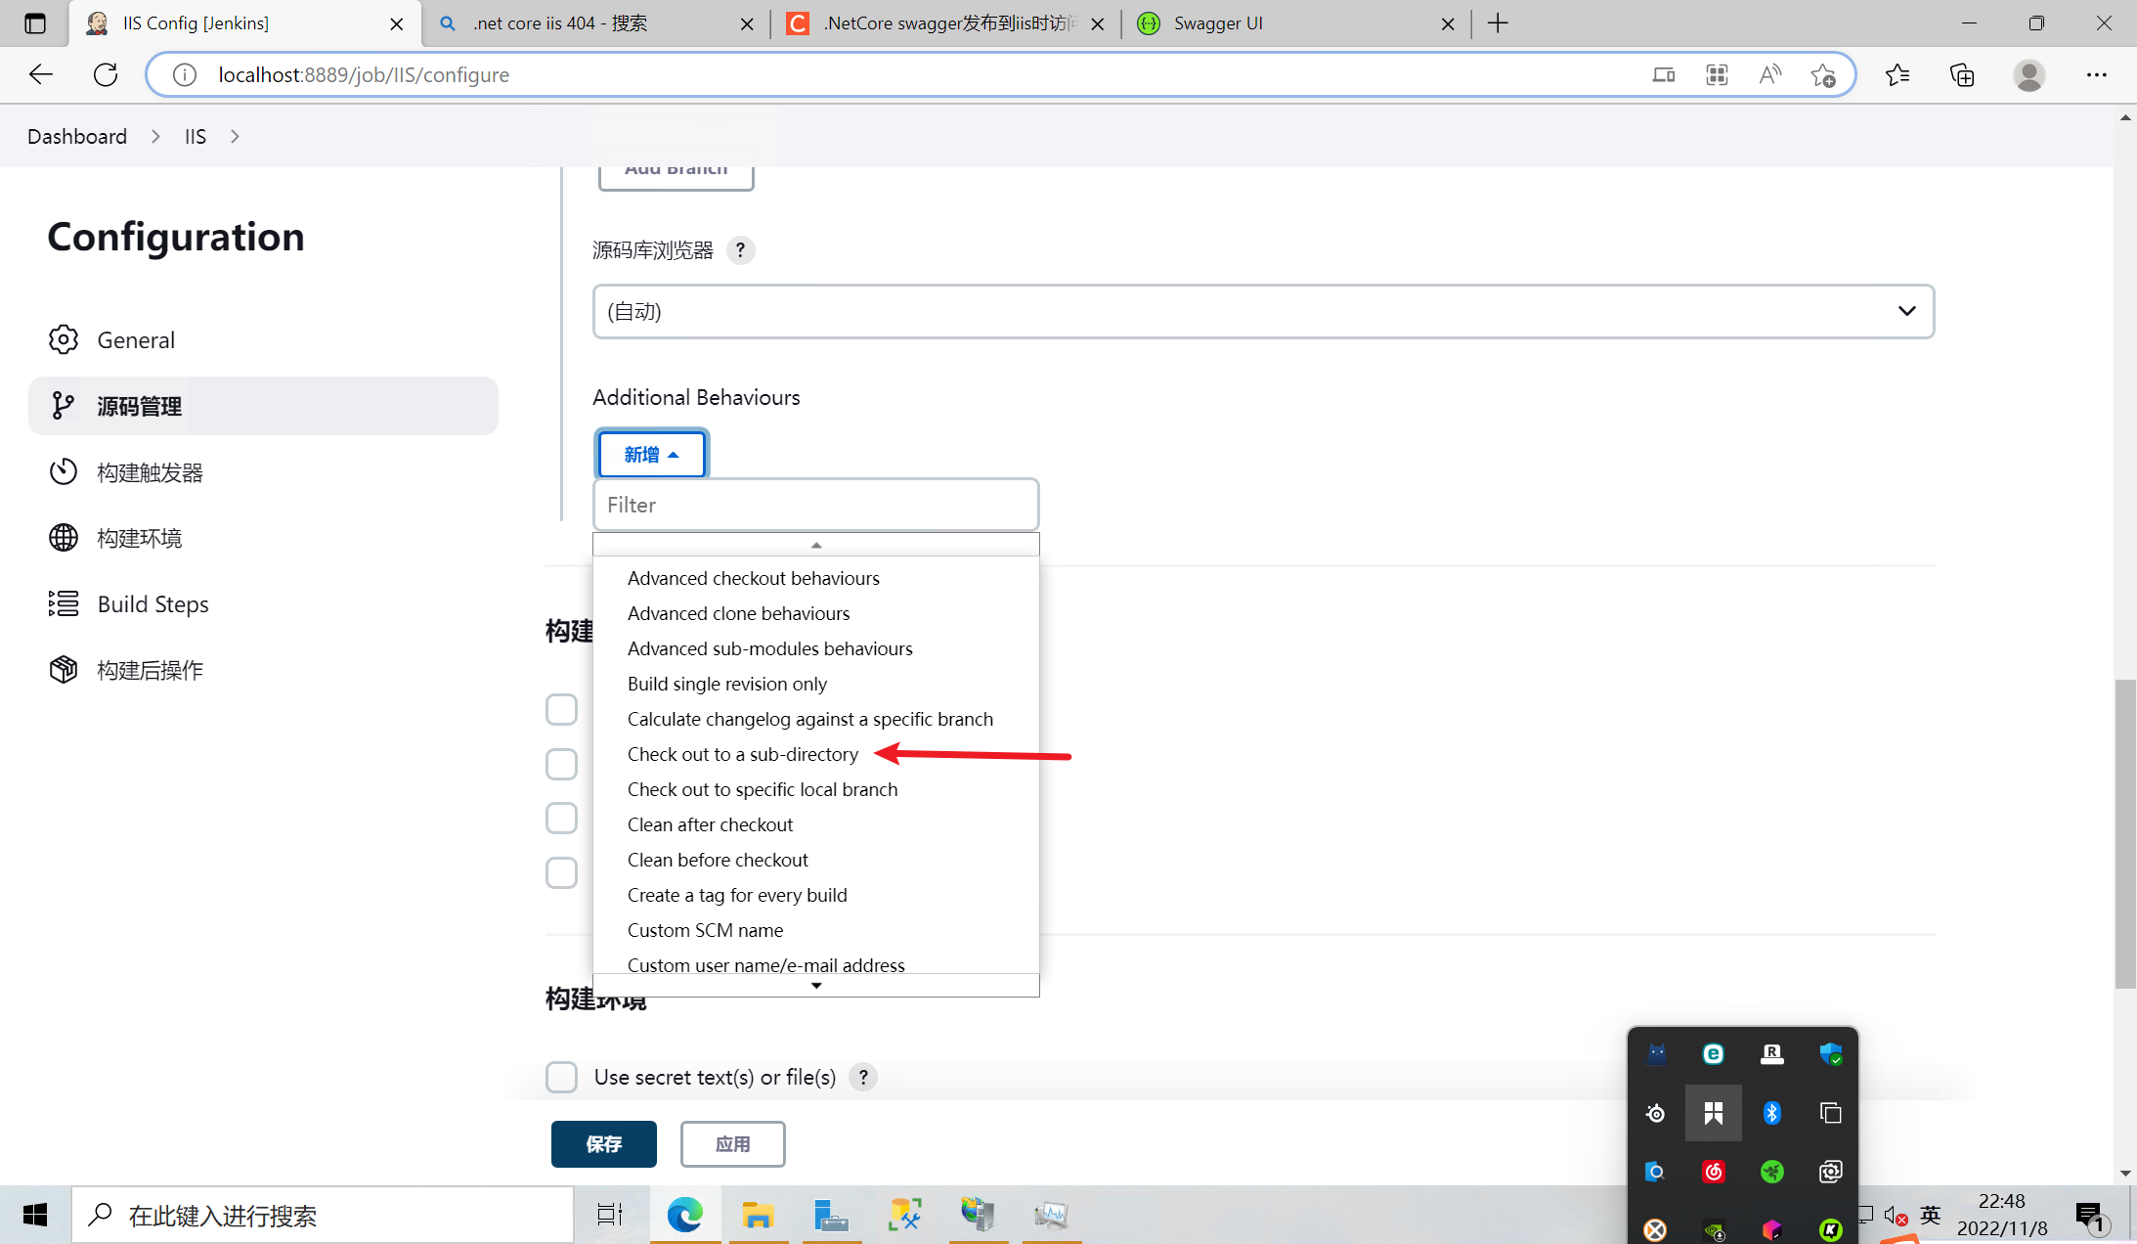Click the 应用 apply button
2137x1244 pixels.
732,1143
